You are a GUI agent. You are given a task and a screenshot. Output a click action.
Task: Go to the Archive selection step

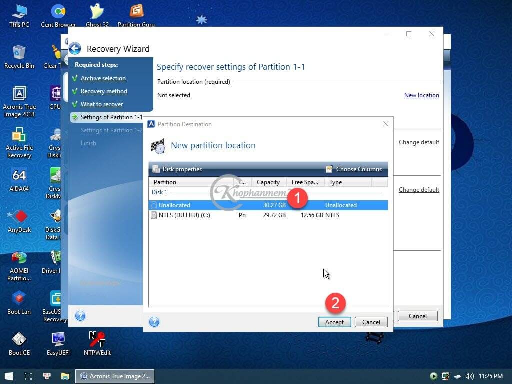(x=103, y=78)
